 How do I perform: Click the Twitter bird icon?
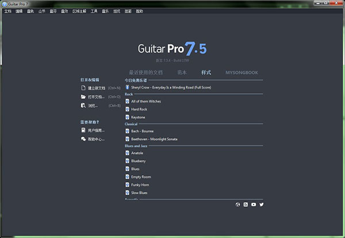click(262, 205)
